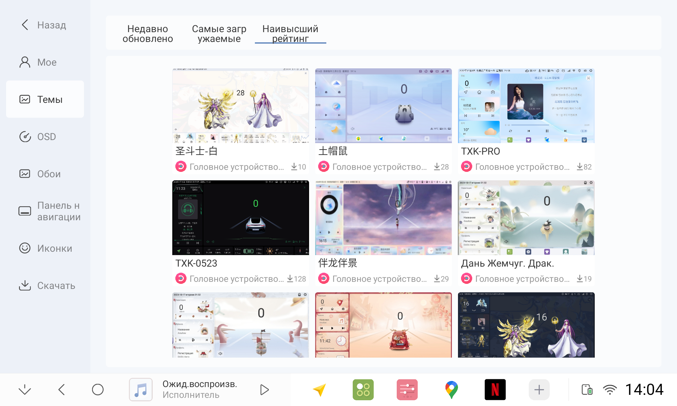Collapse the panel with the down arrow
The width and height of the screenshot is (677, 406).
25,390
